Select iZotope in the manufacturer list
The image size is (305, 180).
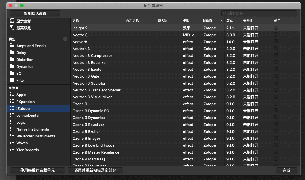point(39,108)
